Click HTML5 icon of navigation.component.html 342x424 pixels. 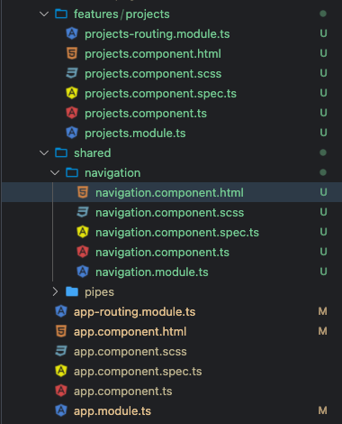click(83, 192)
